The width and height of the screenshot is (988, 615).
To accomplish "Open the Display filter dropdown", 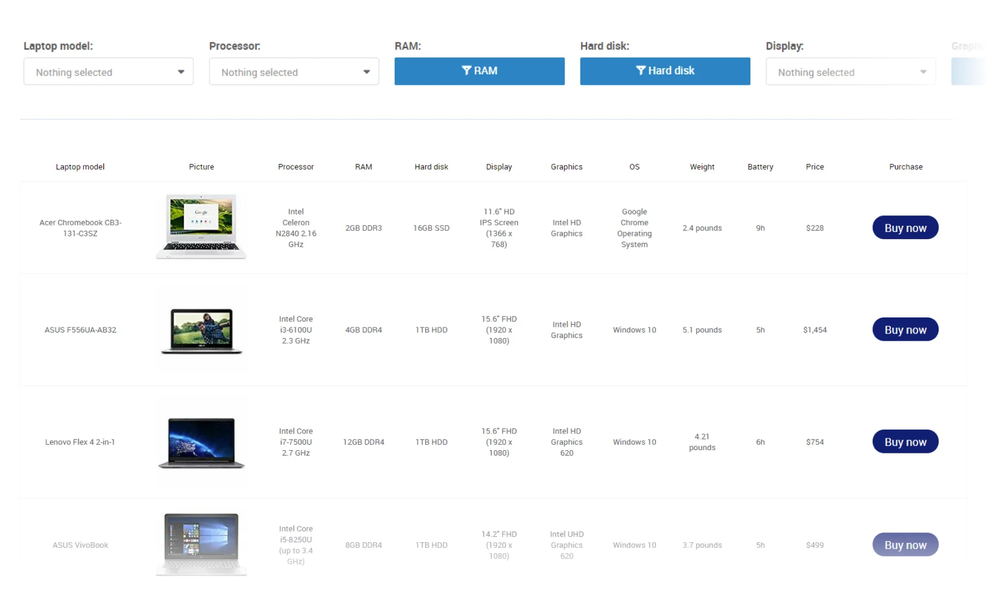I will (x=850, y=72).
